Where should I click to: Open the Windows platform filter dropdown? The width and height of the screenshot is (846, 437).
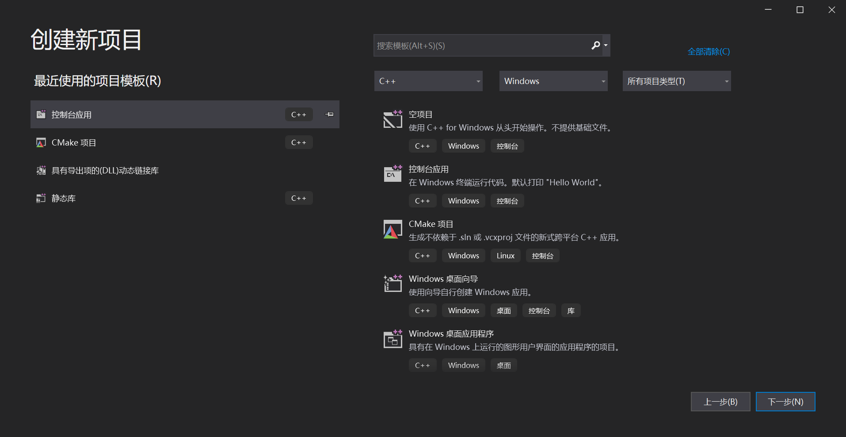click(553, 81)
